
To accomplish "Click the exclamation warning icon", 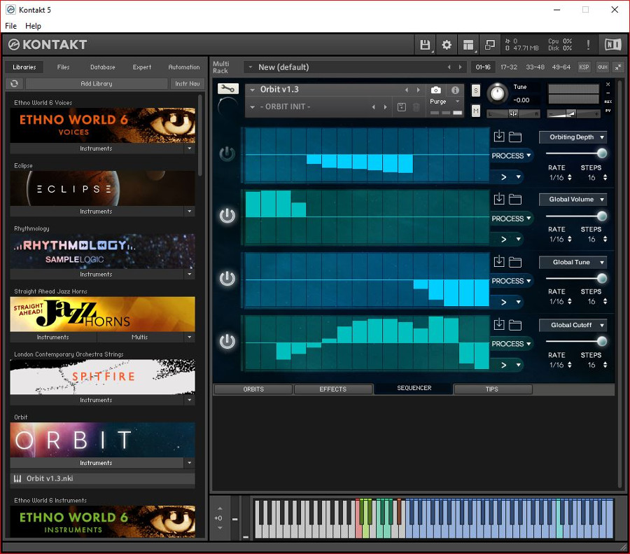I will tap(588, 45).
